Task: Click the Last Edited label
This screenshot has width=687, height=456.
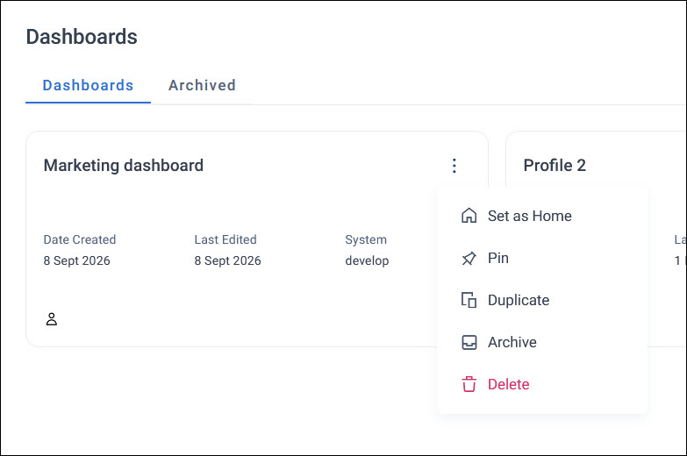Action: [225, 239]
